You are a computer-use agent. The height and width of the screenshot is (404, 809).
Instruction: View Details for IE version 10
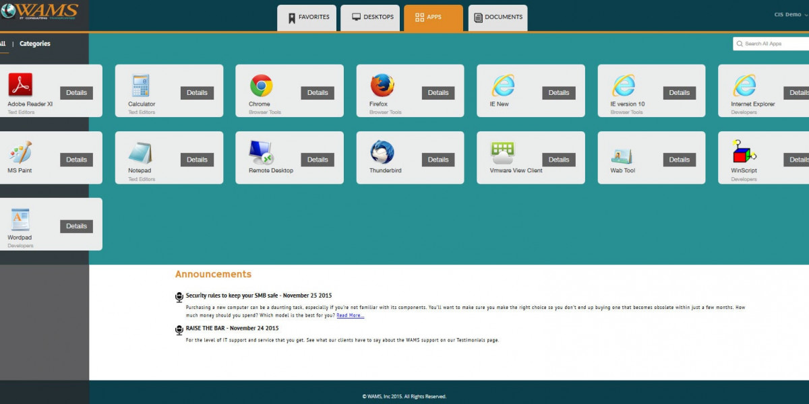(679, 92)
